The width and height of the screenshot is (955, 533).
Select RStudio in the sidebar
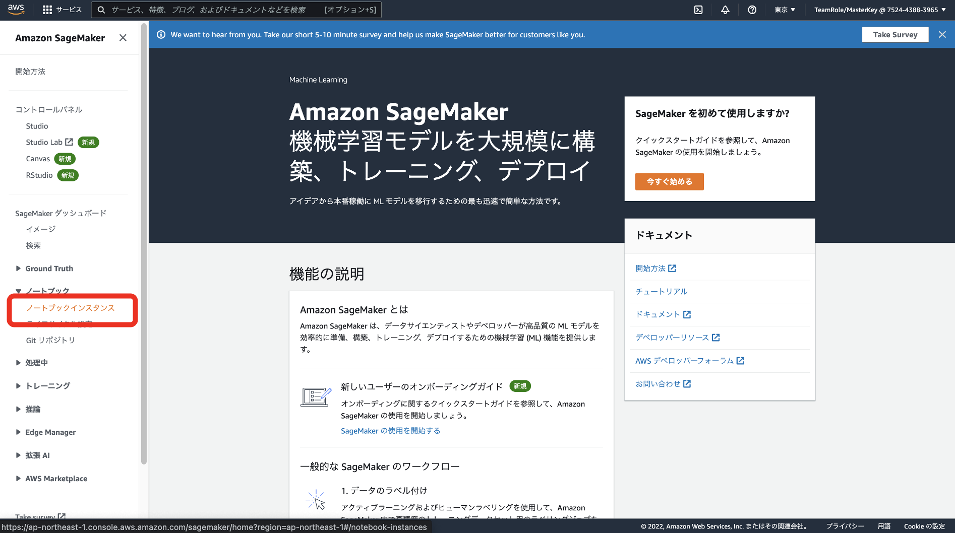pyautogui.click(x=39, y=175)
